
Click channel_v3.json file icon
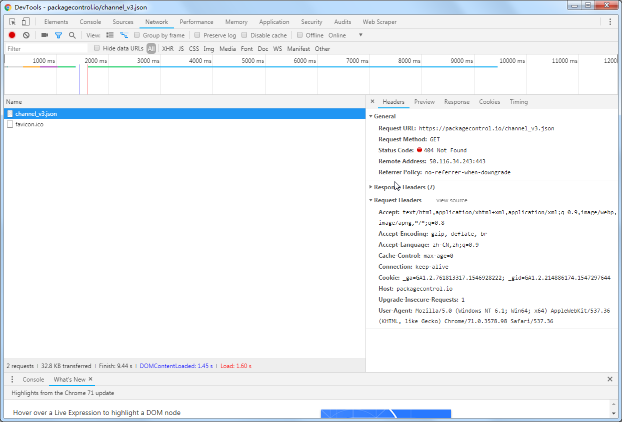pyautogui.click(x=10, y=113)
